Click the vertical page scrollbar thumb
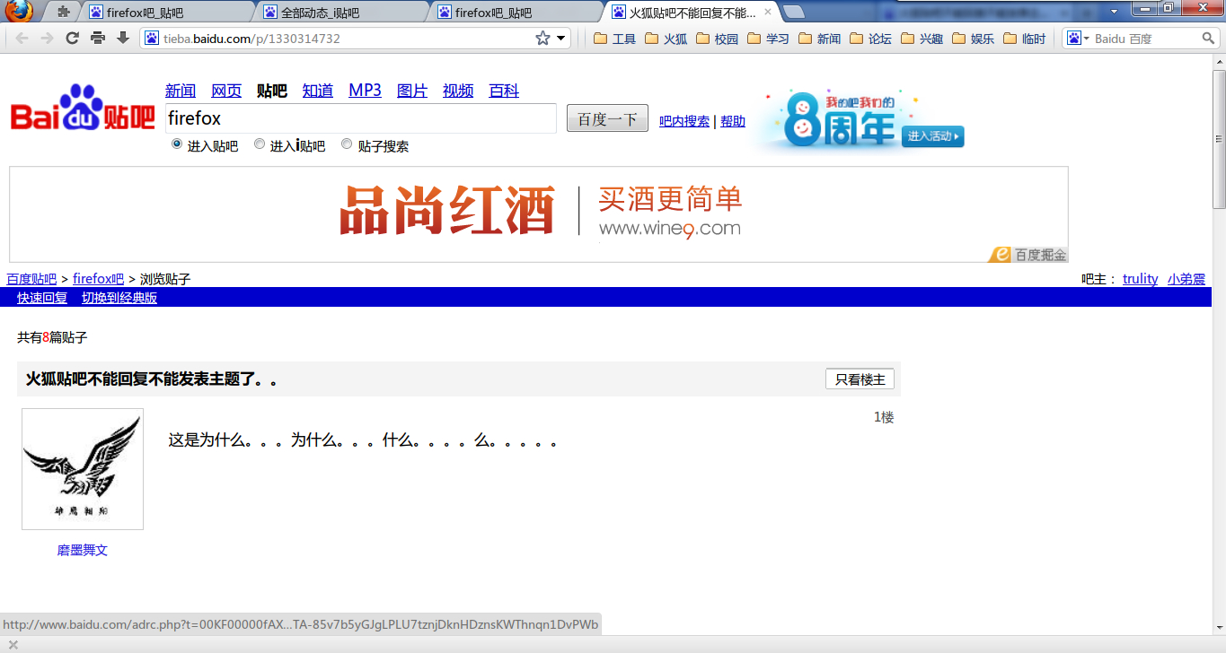The height and width of the screenshot is (653, 1226). [1219, 139]
